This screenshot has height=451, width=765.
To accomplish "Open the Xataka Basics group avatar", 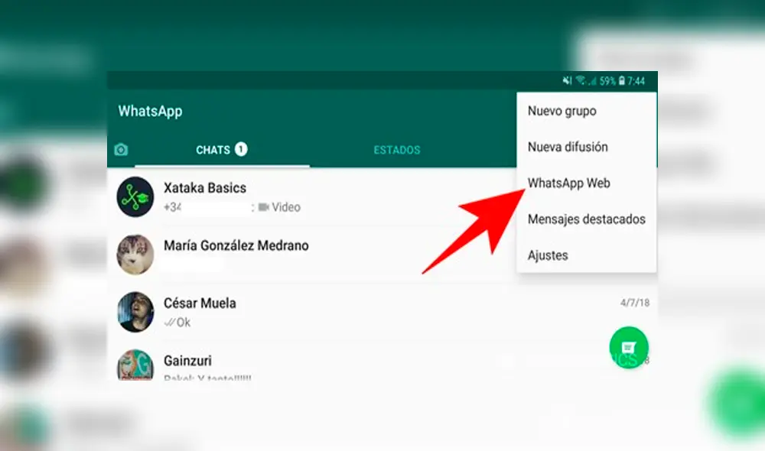I will click(x=135, y=196).
